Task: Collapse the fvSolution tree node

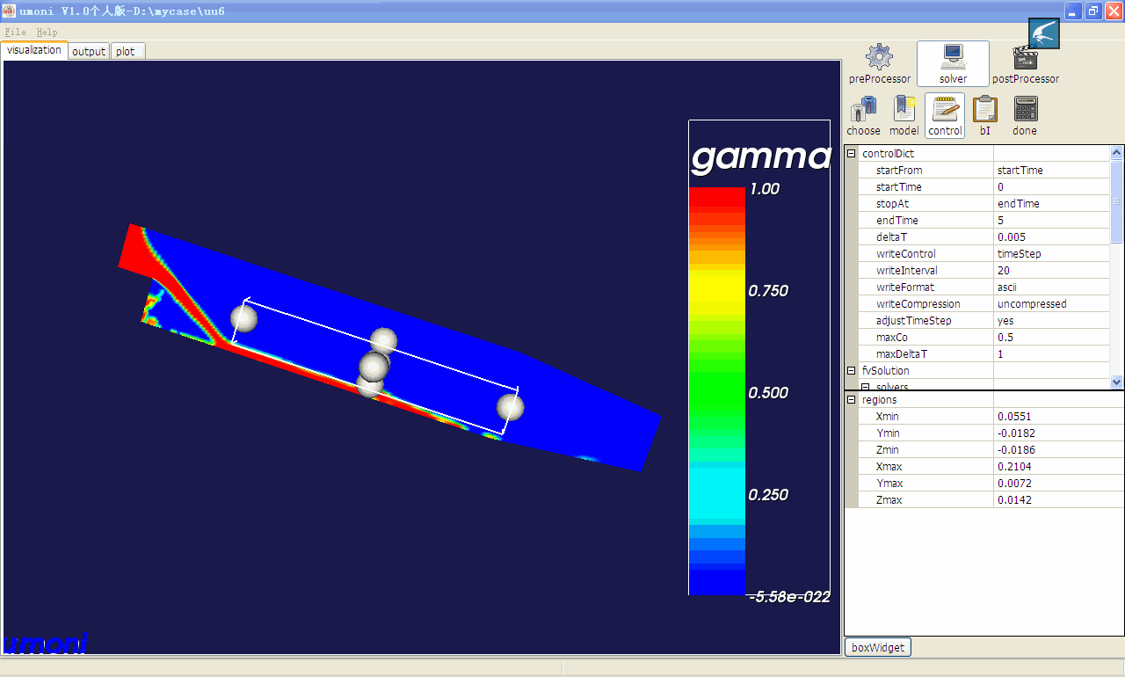Action: click(x=851, y=371)
